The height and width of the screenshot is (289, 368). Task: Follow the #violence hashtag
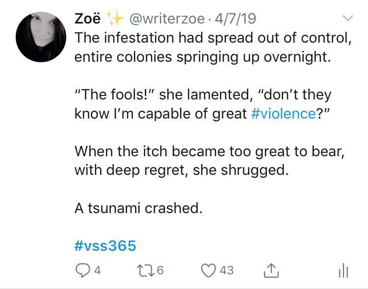tap(283, 114)
